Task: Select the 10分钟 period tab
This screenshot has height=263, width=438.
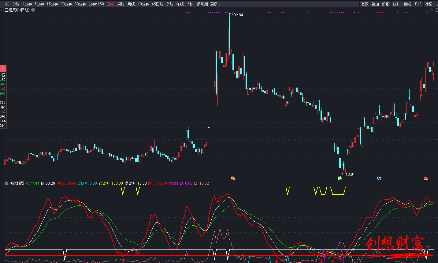Action: (x=143, y=4)
